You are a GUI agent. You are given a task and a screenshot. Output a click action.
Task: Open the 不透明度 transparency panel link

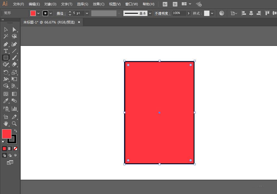coord(163,13)
